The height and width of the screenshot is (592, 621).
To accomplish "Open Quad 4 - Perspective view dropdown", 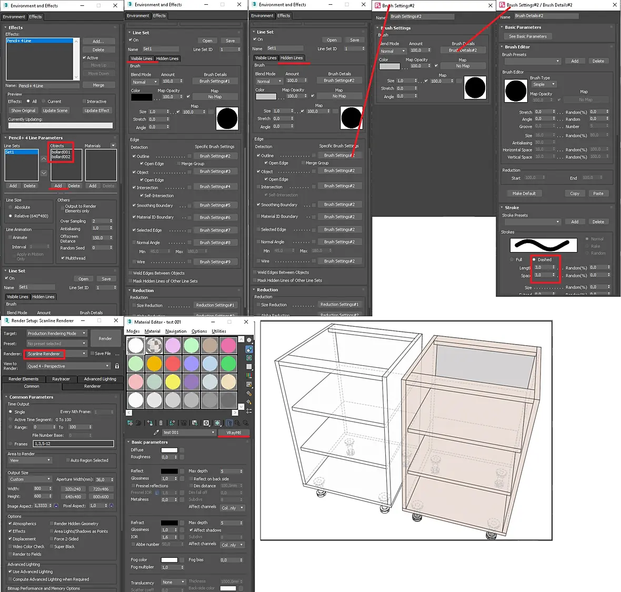I will click(x=68, y=366).
